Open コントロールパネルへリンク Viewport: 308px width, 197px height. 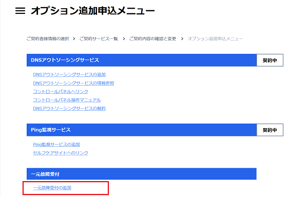point(61,92)
